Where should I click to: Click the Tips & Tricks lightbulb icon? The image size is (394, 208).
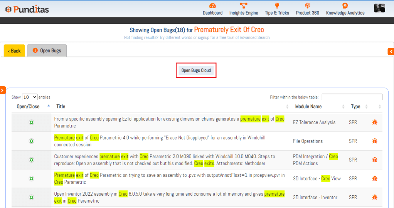[x=277, y=6]
